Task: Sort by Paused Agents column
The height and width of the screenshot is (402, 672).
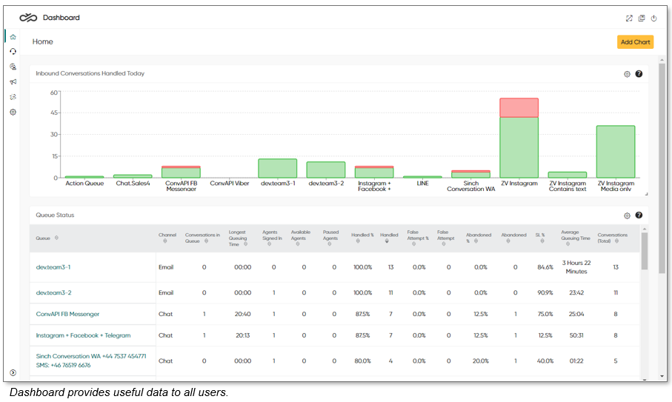Action: pos(329,244)
